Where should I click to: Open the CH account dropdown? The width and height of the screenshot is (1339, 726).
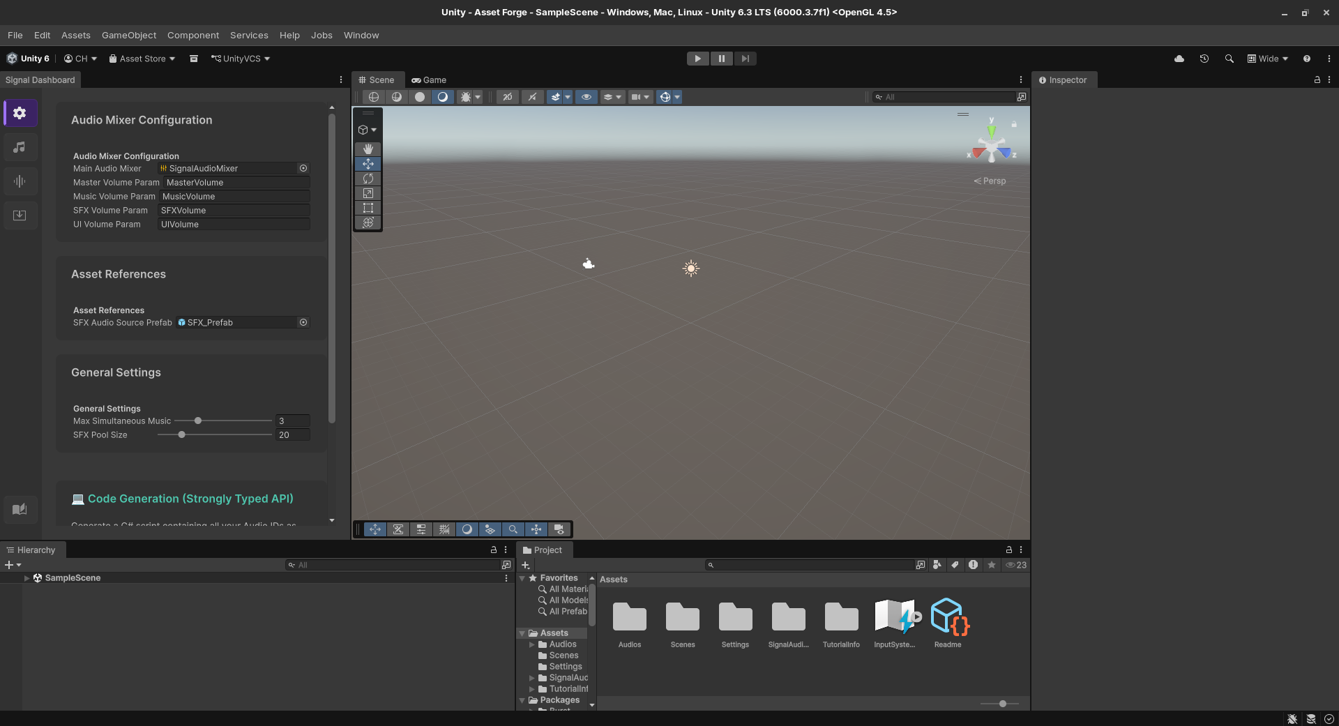pyautogui.click(x=80, y=59)
